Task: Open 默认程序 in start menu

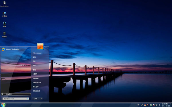Action: tap(36, 87)
